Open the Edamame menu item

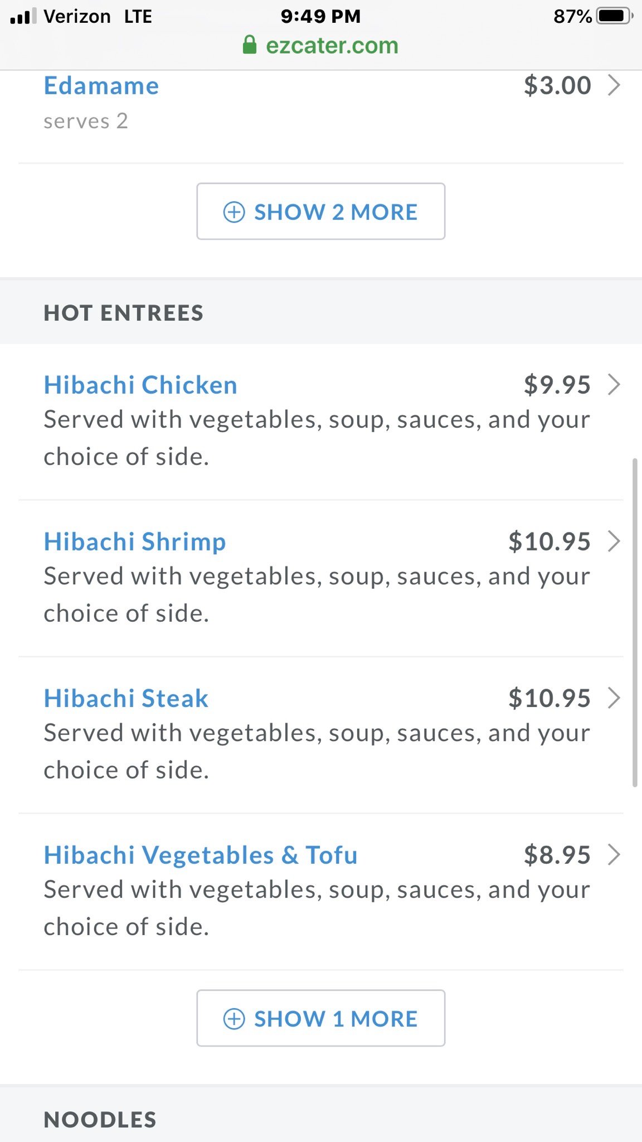tap(101, 86)
